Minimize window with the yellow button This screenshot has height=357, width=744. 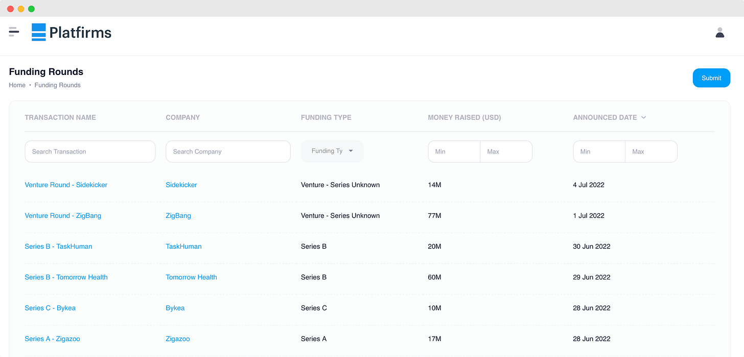point(21,9)
